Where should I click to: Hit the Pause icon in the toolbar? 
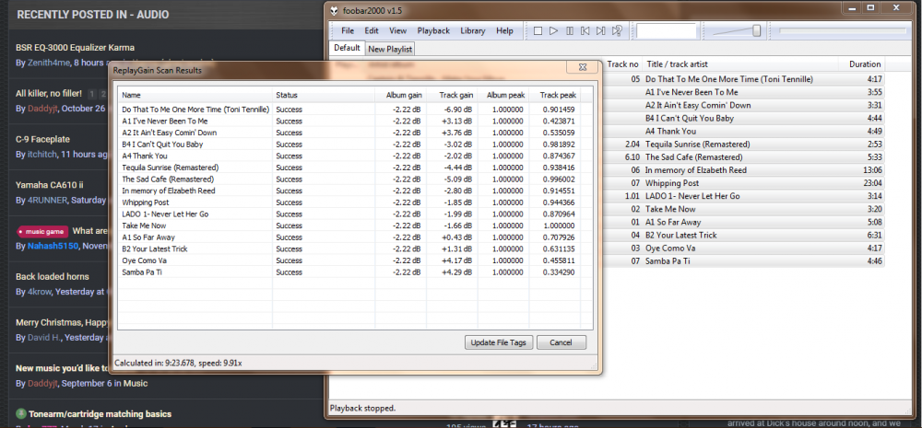(x=569, y=31)
